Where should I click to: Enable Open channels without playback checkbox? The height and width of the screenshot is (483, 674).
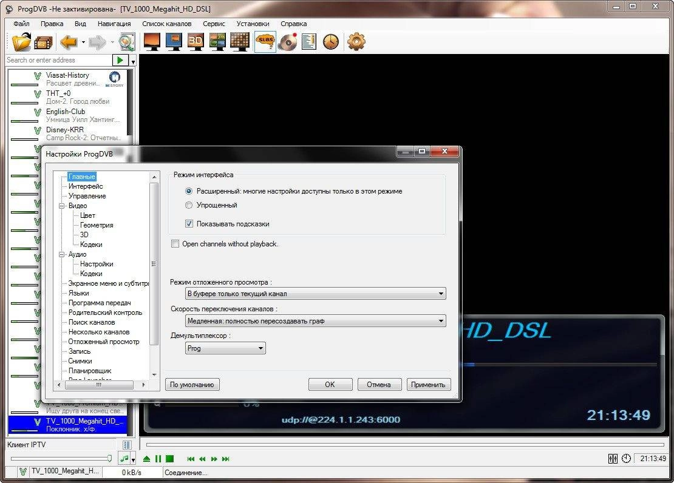pyautogui.click(x=175, y=244)
